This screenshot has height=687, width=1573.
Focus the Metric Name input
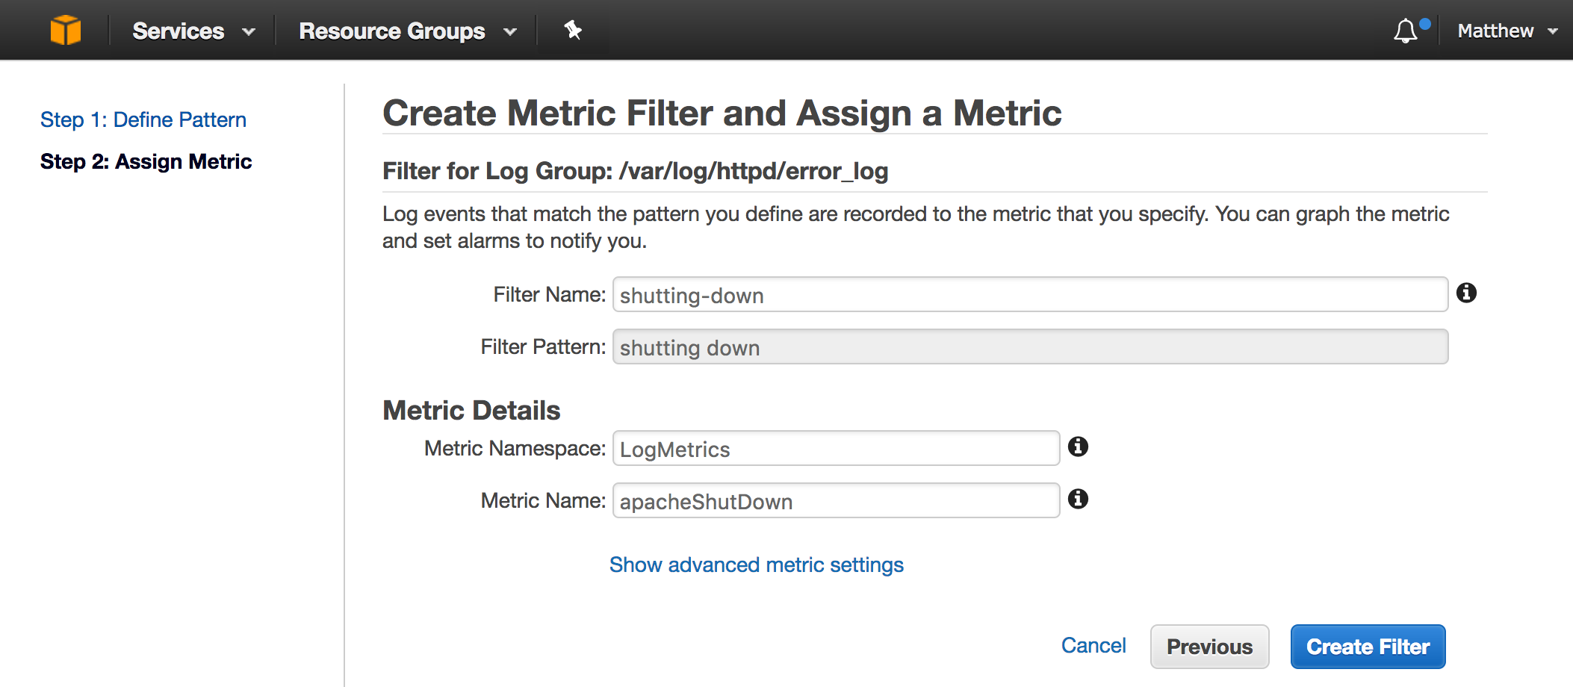836,500
